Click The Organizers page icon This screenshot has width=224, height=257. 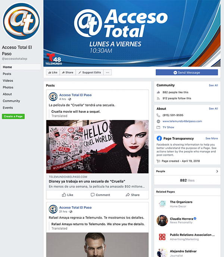pos(162,204)
